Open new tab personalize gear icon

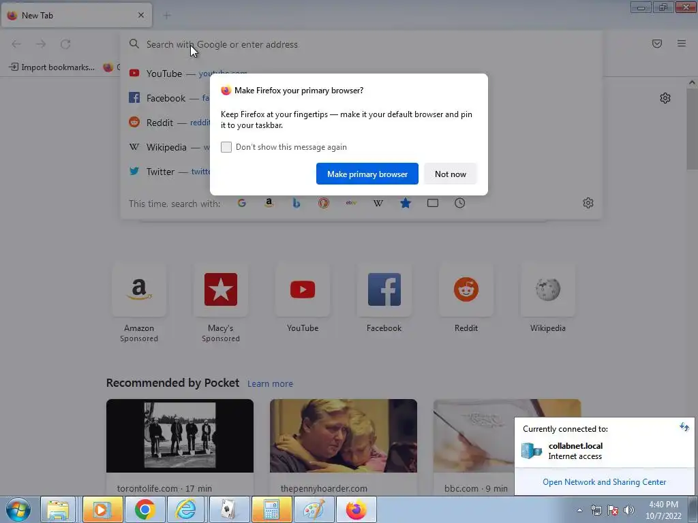pyautogui.click(x=665, y=98)
